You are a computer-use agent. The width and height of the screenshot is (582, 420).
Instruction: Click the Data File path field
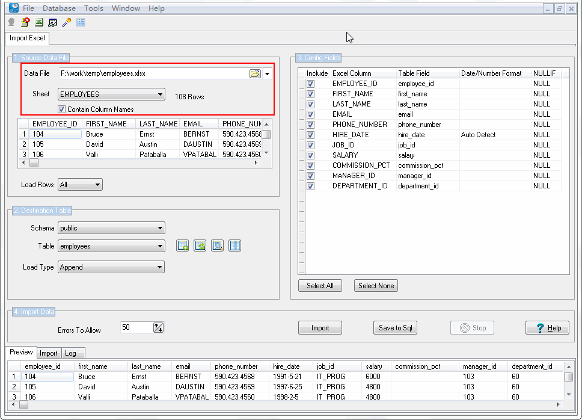click(x=153, y=73)
